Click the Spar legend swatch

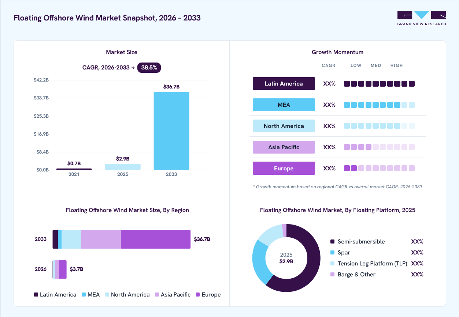click(x=333, y=253)
